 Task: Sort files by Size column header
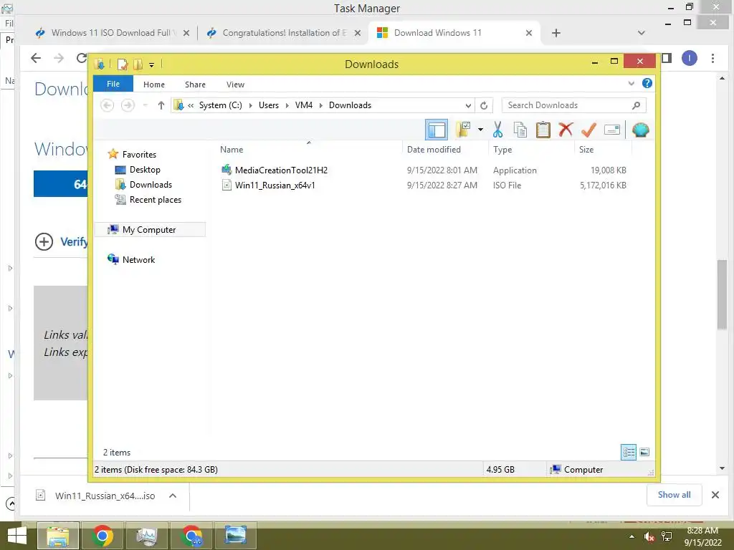(586, 150)
